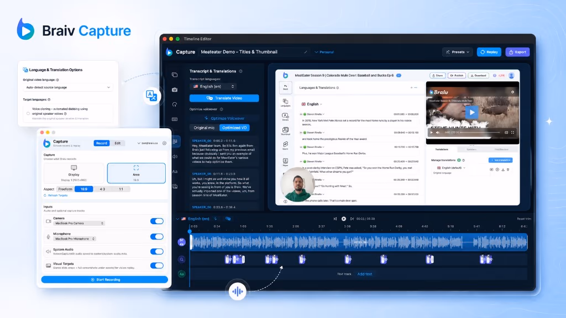Screen dimensions: 566x318
Task: Click the Translate Video button
Action: [x=224, y=98]
